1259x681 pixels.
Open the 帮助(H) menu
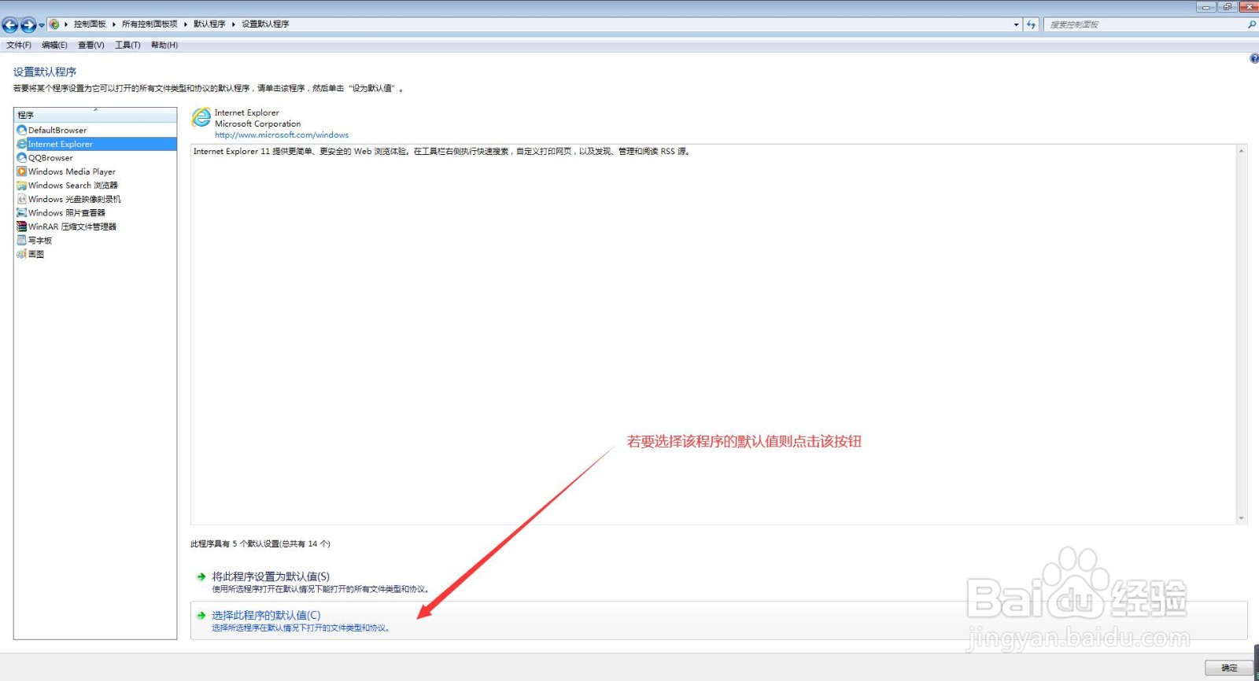pyautogui.click(x=164, y=45)
